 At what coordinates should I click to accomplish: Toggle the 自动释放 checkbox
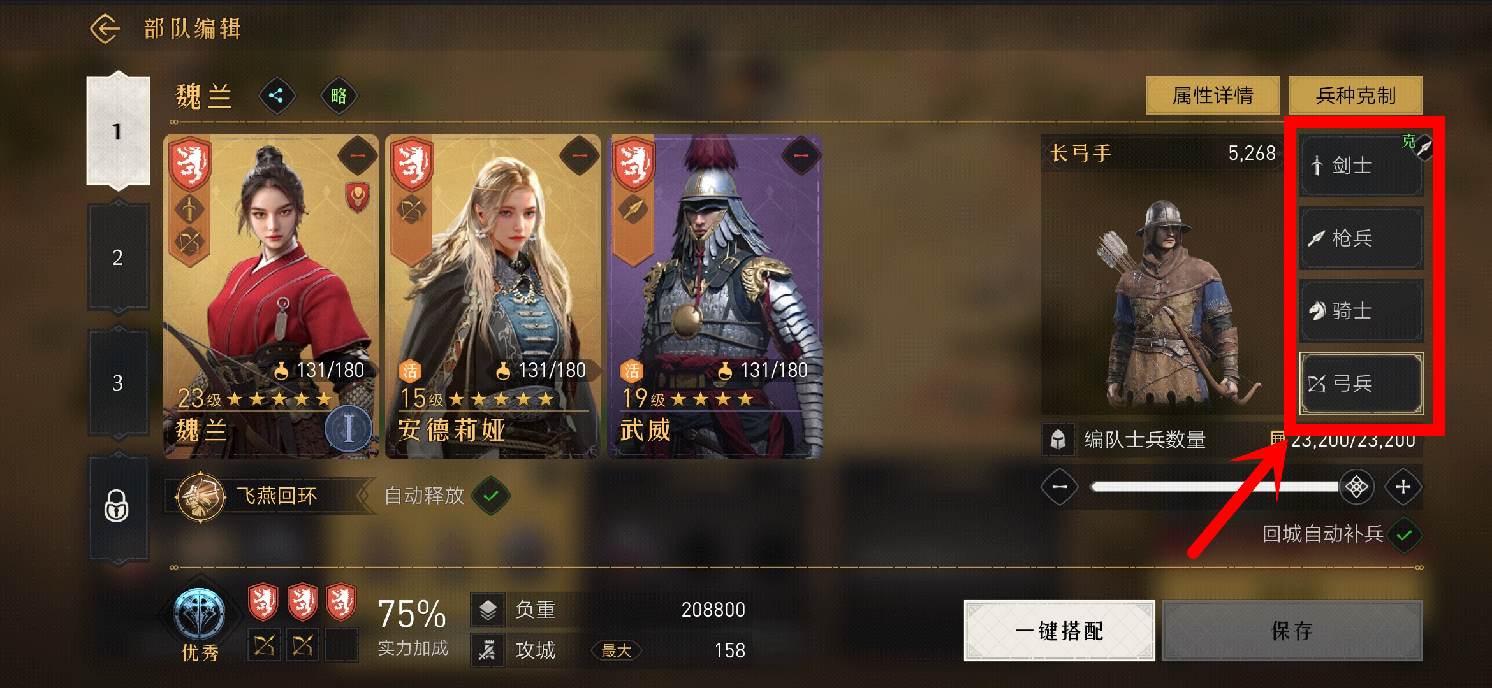pos(491,496)
